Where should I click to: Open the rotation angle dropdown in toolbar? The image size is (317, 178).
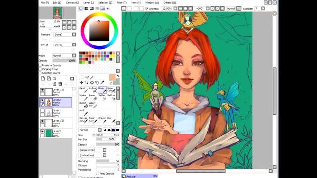[208, 9]
